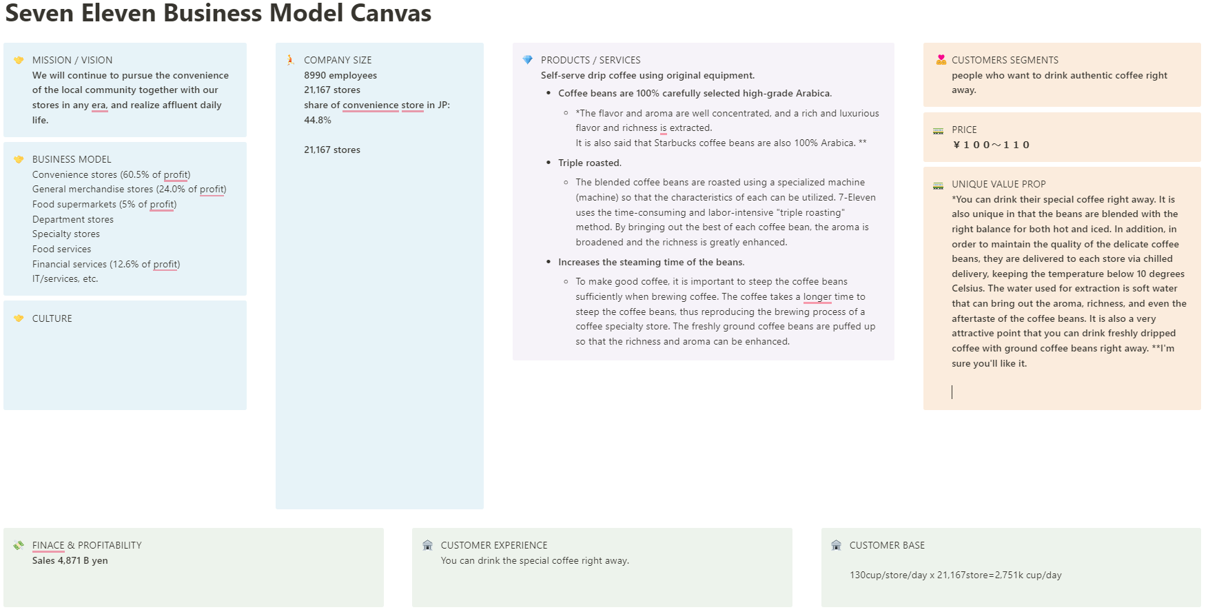Click the "IT/services, etc." line
Viewport: 1208px width, 612px height.
point(65,278)
